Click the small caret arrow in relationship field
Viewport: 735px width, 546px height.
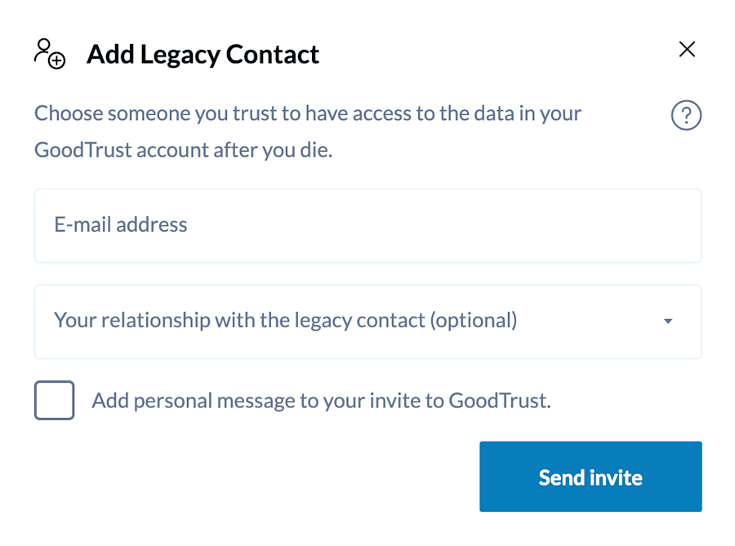668,322
